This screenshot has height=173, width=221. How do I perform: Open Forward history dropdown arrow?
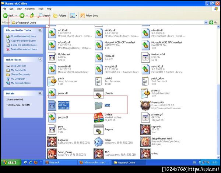coord(27,15)
